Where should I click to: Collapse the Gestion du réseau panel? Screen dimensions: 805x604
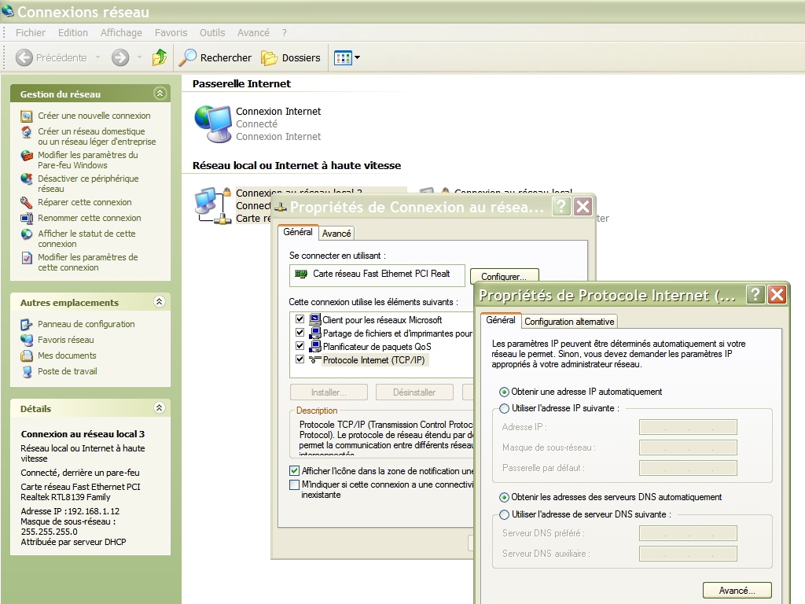point(160,94)
